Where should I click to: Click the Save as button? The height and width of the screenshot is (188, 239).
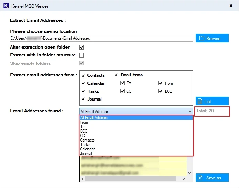click(x=212, y=178)
